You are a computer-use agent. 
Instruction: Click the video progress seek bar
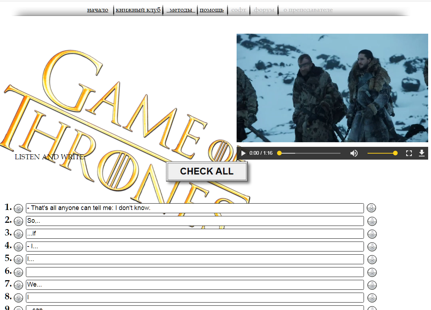tap(310, 153)
